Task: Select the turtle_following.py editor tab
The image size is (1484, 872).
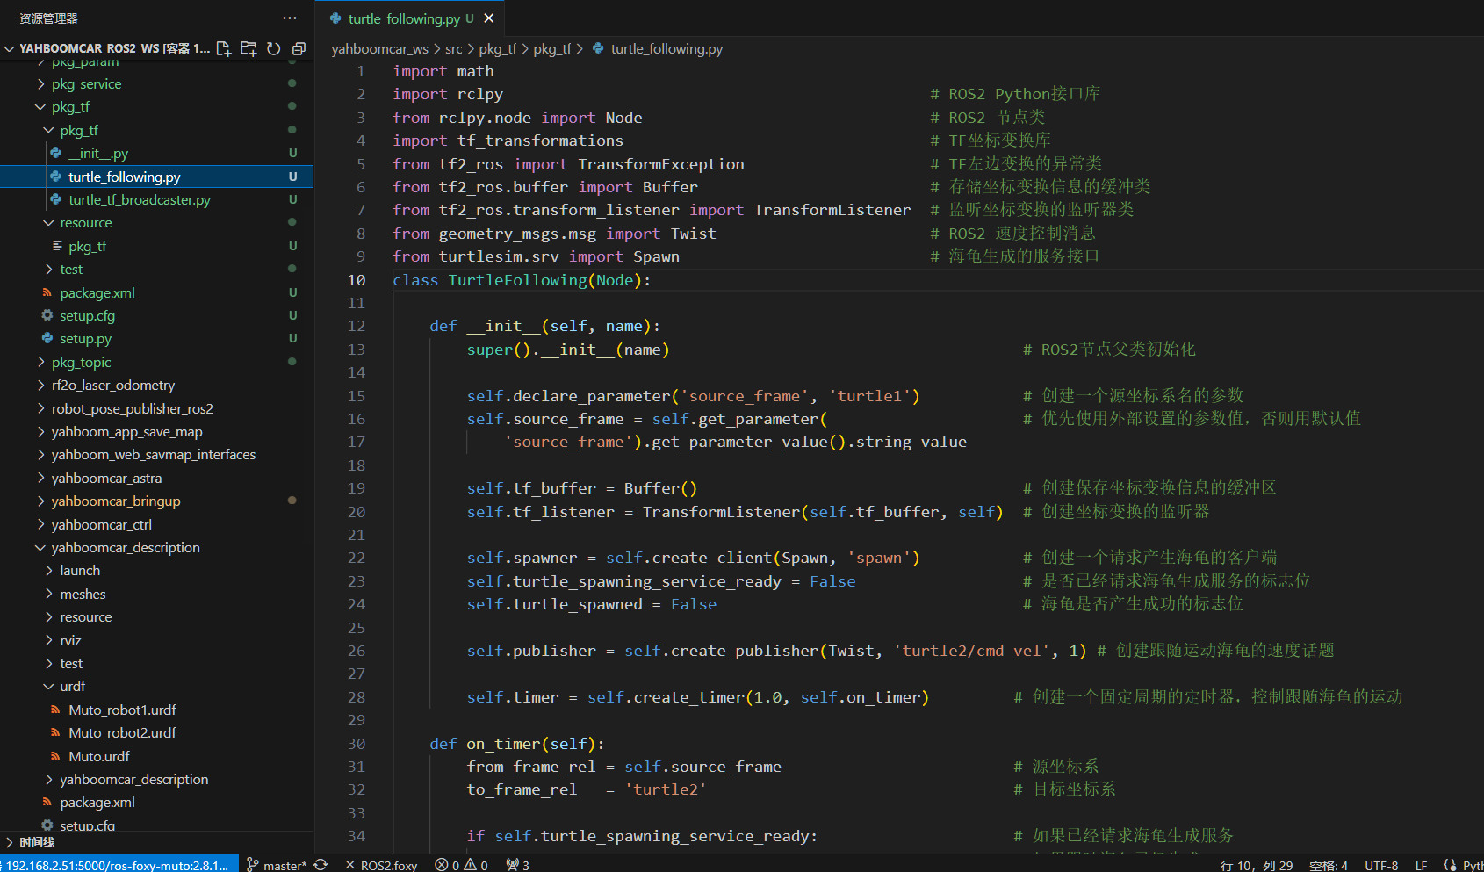Action: coord(403,18)
